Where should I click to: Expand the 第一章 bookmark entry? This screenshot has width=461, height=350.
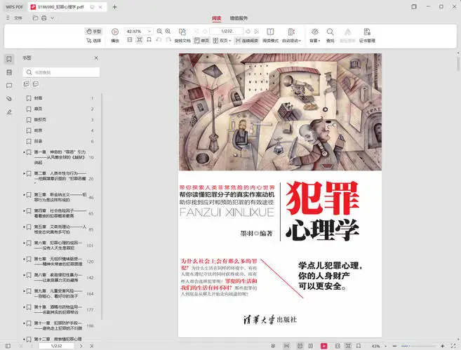pyautogui.click(x=24, y=153)
